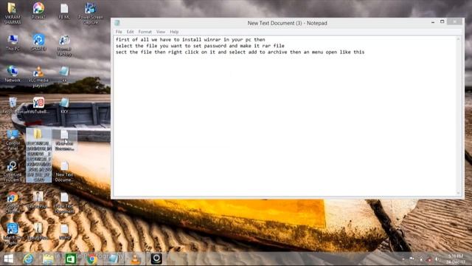Select the white file icon beside Picasa
The width and height of the screenshot is (472, 266).
click(64, 11)
